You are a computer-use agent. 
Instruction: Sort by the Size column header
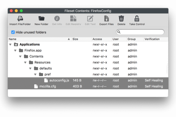click(81, 39)
